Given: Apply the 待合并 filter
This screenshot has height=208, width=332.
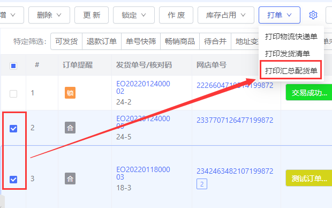Looking at the screenshot, I should 215,41.
